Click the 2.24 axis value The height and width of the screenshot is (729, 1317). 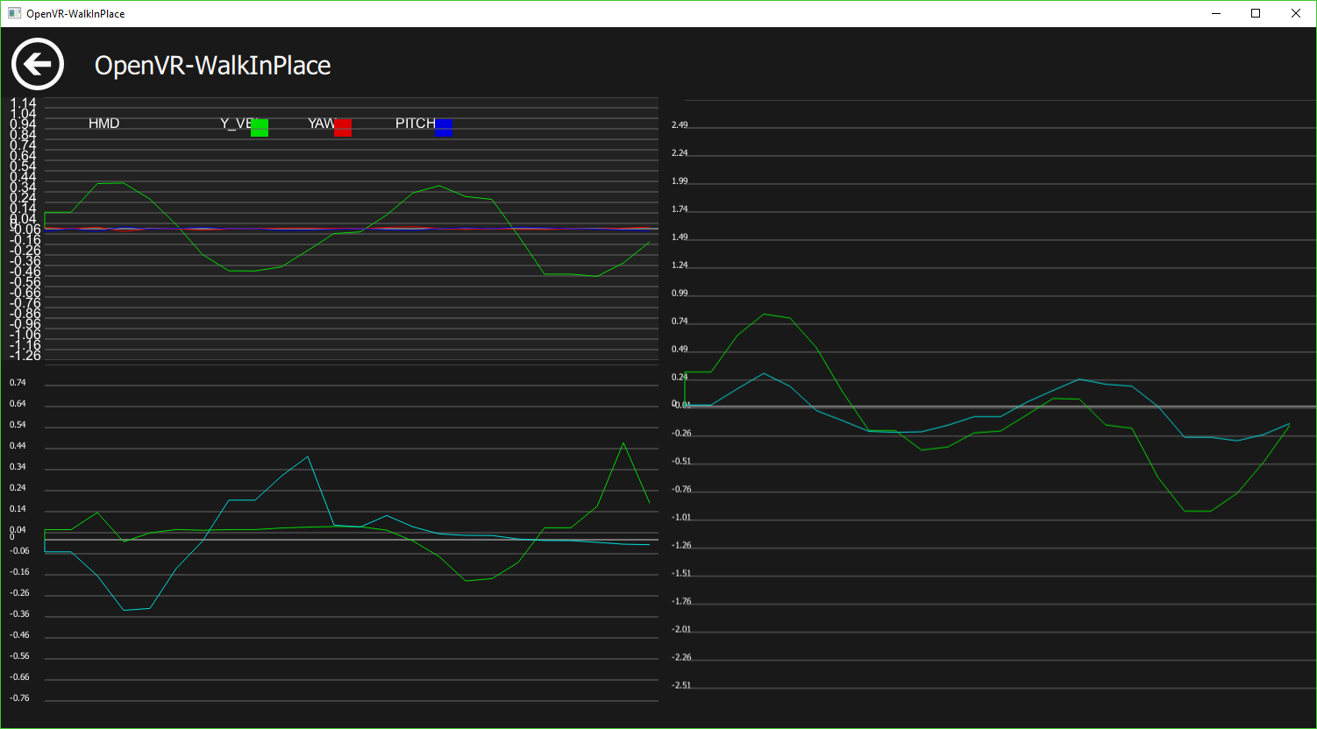coord(680,153)
